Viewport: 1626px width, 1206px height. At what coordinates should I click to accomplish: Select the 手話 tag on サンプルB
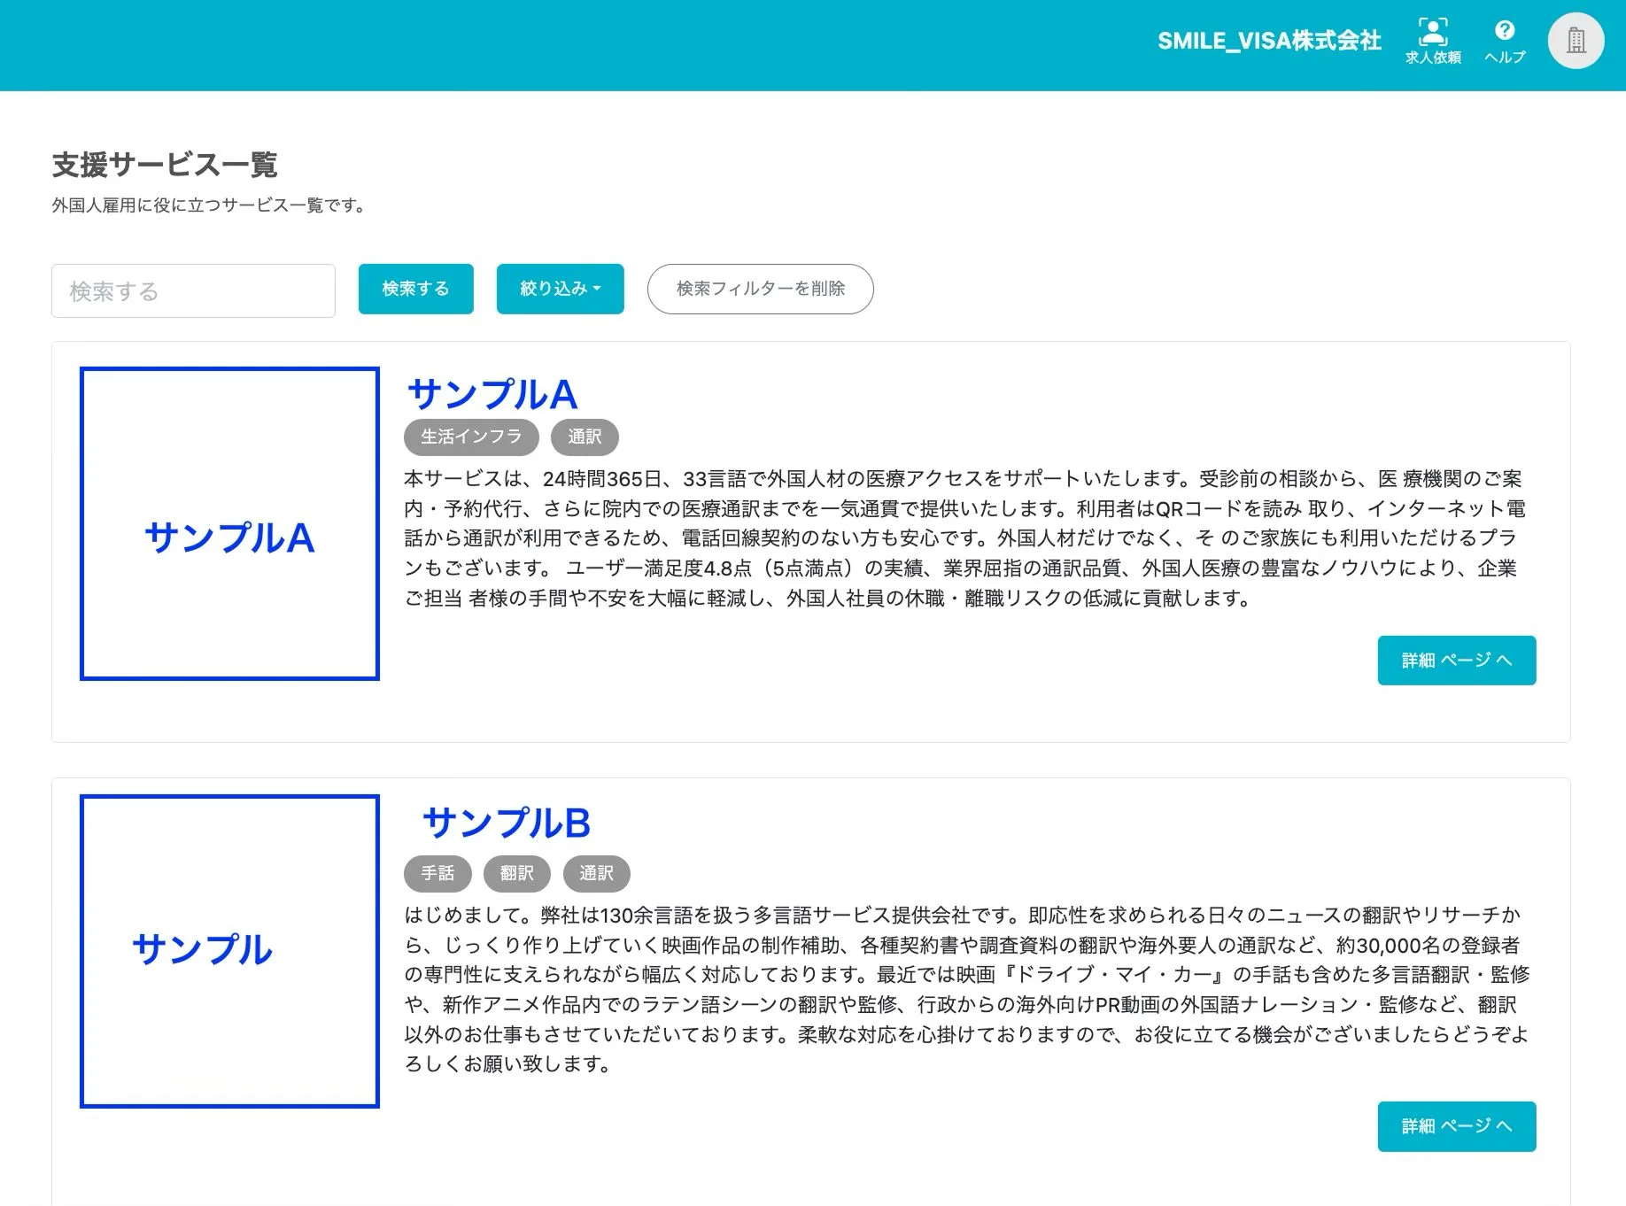coord(437,873)
